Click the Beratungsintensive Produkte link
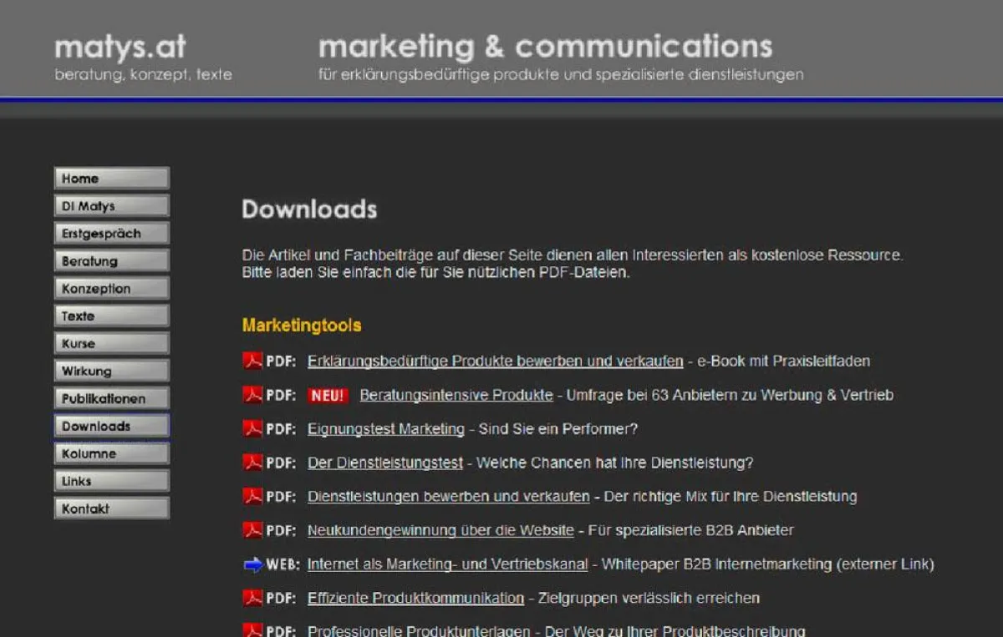Screen dimensions: 1003x637 click(453, 394)
